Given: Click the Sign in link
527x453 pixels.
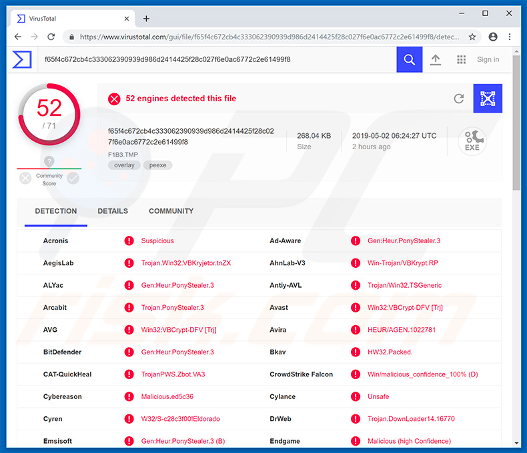Looking at the screenshot, I should (488, 59).
